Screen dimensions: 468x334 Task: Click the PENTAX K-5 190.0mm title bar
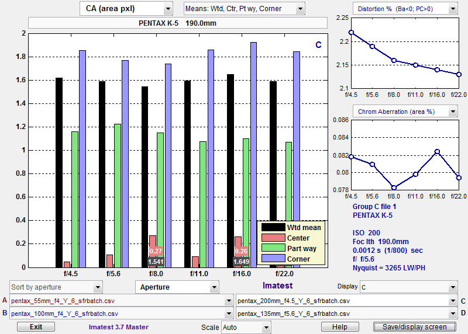[x=178, y=23]
